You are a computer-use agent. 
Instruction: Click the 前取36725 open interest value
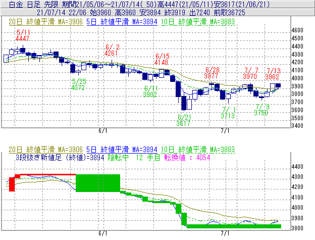(229, 13)
